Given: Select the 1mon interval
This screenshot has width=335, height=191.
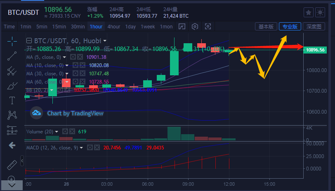Looking at the screenshot, I should [166, 27].
